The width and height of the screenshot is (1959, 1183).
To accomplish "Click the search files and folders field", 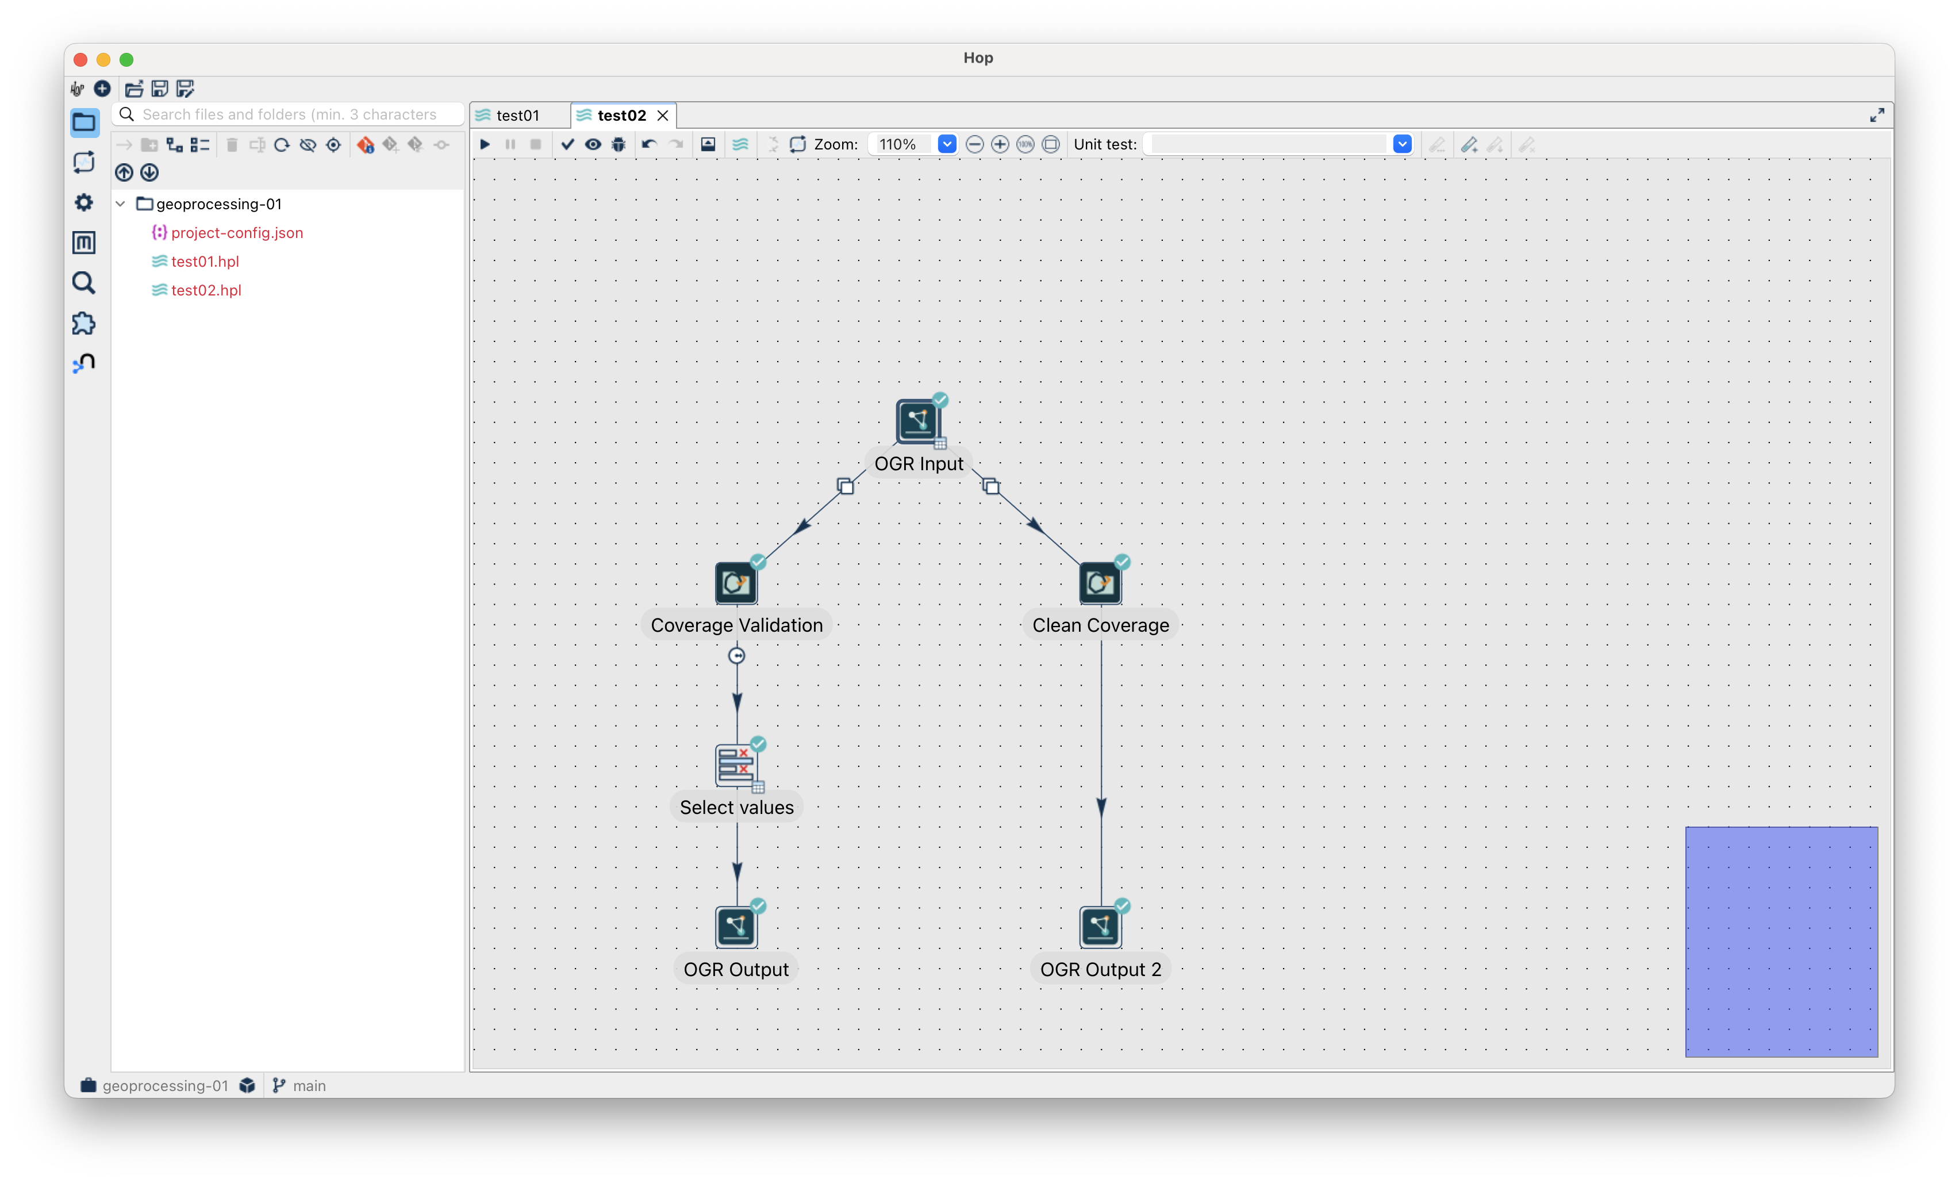I will point(289,114).
